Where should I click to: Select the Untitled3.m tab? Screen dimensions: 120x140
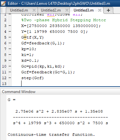click(x=84, y=10)
